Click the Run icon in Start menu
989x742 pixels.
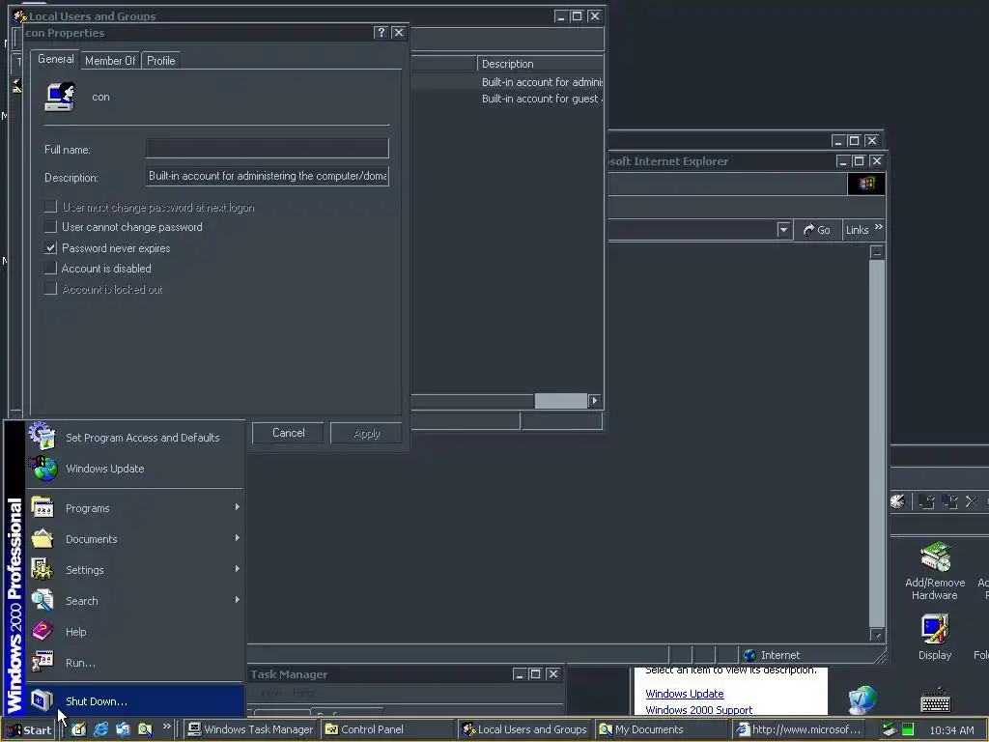point(42,662)
